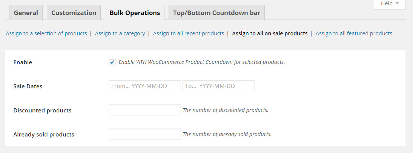This screenshot has width=413, height=153.
Task: Click the Sale Dates 'From' date field
Action: (x=145, y=86)
